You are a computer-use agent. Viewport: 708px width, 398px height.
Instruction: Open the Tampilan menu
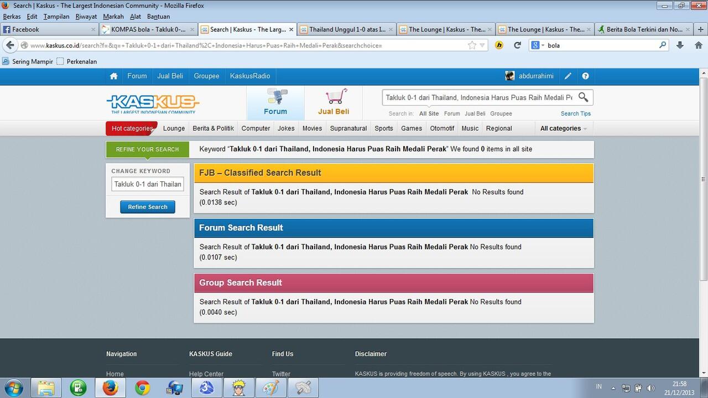[56, 17]
